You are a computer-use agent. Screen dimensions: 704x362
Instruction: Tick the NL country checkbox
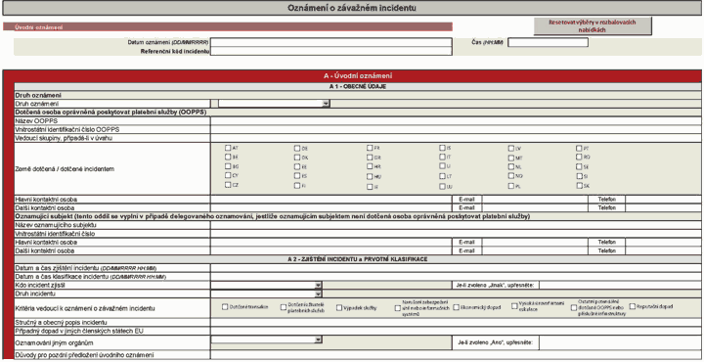click(x=511, y=166)
